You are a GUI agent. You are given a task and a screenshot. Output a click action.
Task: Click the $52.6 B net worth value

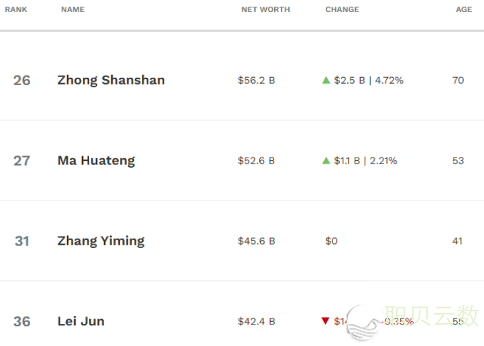(x=256, y=161)
